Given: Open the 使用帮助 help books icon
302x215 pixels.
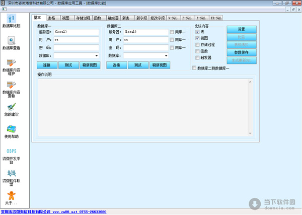Looking at the screenshot, I should click(12, 129).
